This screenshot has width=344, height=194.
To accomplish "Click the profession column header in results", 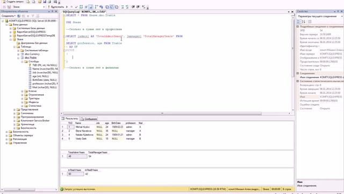I will pos(131,123).
